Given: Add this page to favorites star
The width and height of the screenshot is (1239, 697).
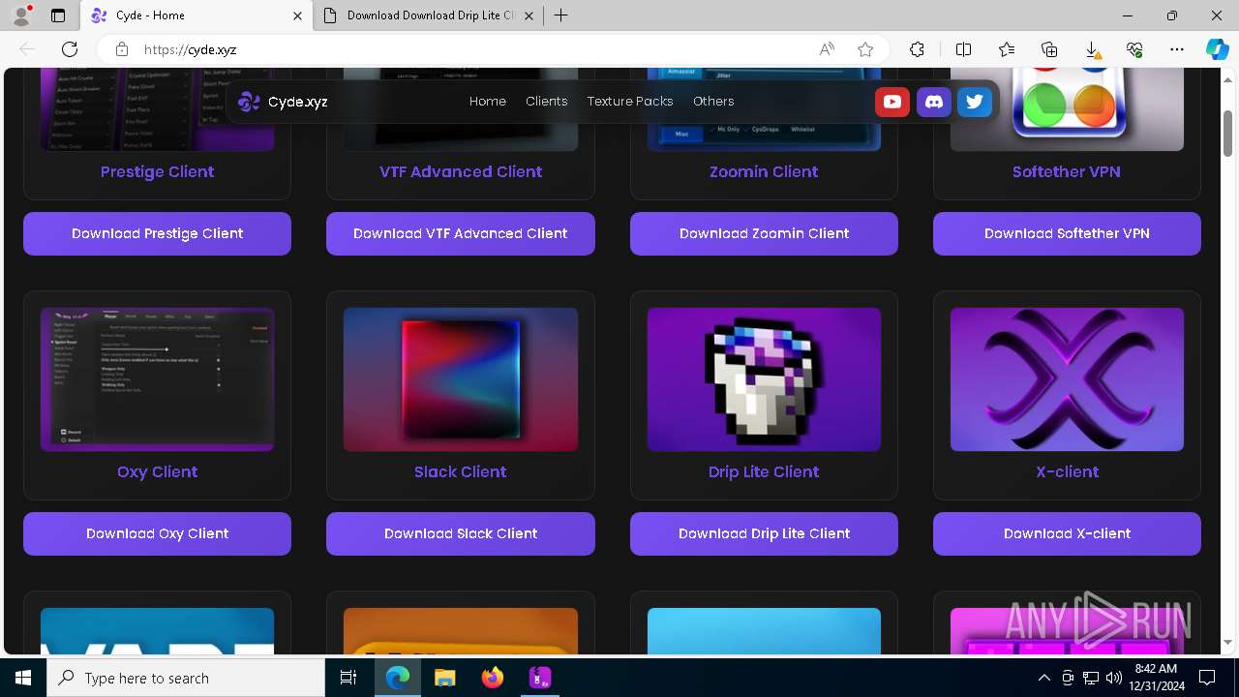Looking at the screenshot, I should (x=865, y=49).
